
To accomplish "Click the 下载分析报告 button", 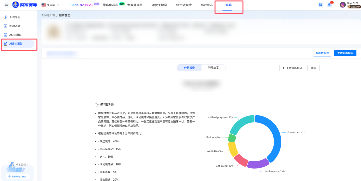I will click(292, 68).
